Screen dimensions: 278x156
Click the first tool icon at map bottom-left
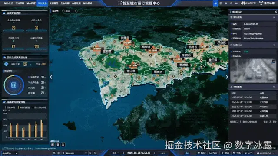[x=53, y=145]
